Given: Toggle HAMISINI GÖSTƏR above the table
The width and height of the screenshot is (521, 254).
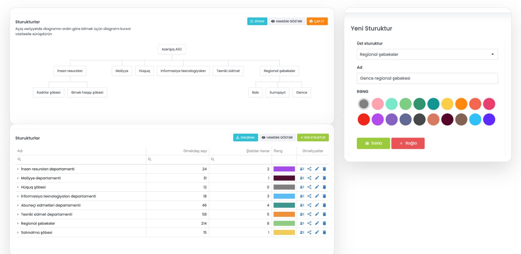Looking at the screenshot, I should (277, 137).
